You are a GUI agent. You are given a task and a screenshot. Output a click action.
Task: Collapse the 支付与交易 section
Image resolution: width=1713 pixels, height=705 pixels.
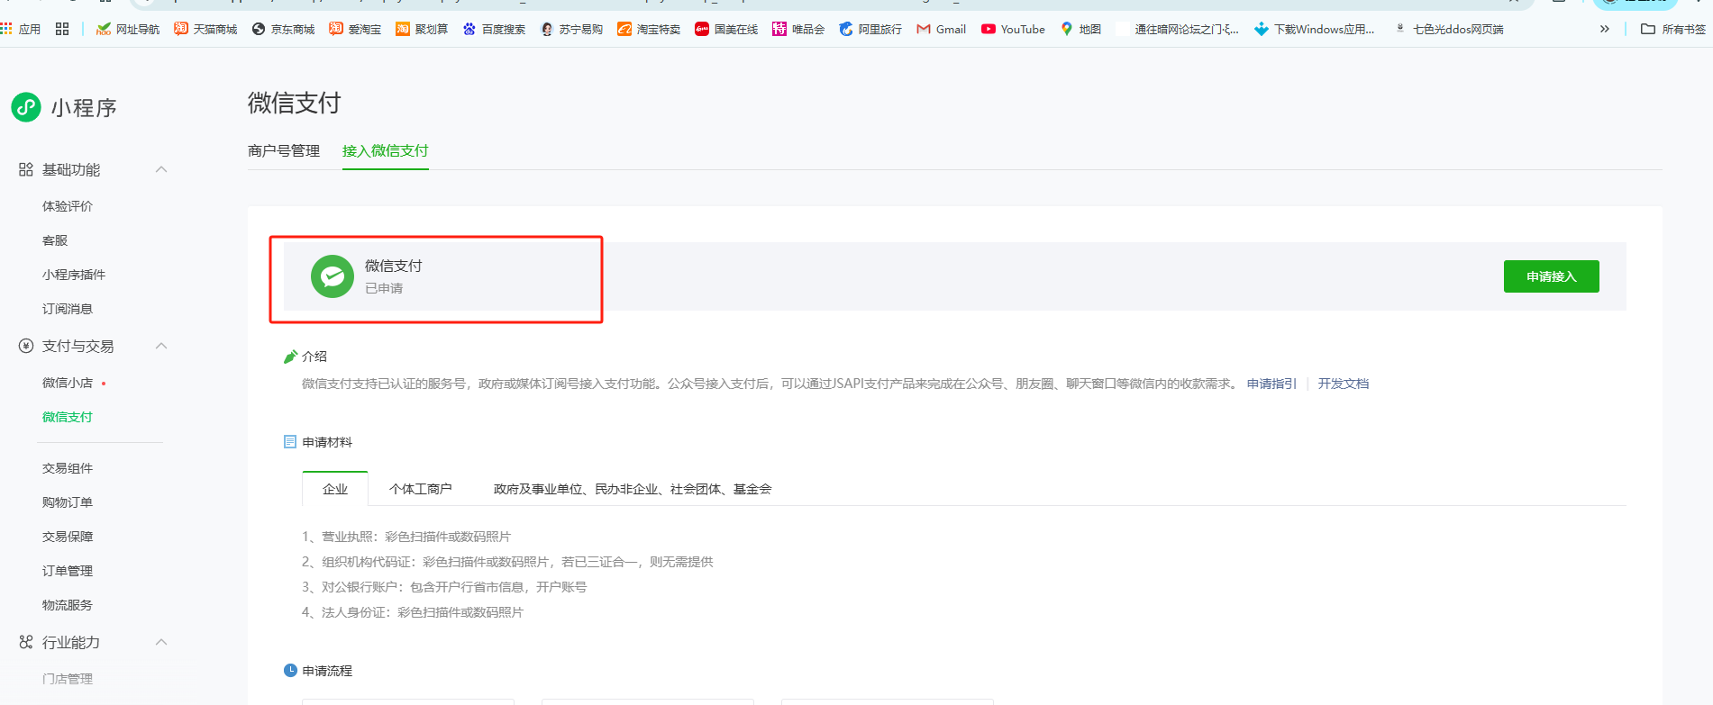[x=161, y=346]
